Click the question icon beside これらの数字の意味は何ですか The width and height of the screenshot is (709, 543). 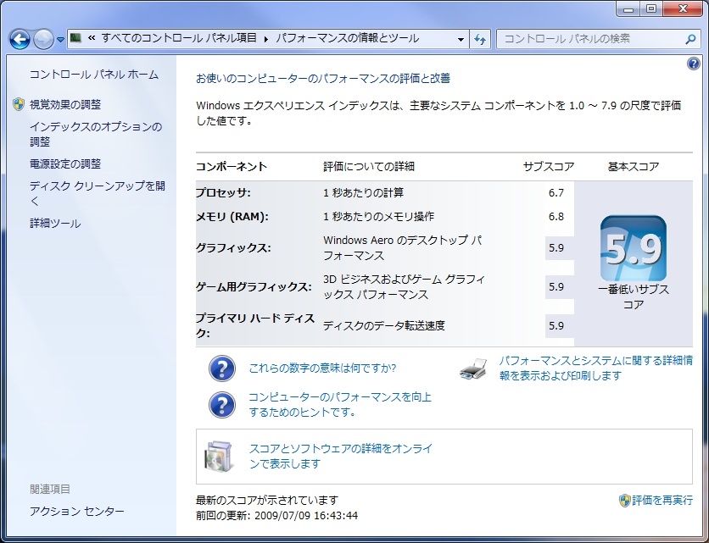click(222, 368)
